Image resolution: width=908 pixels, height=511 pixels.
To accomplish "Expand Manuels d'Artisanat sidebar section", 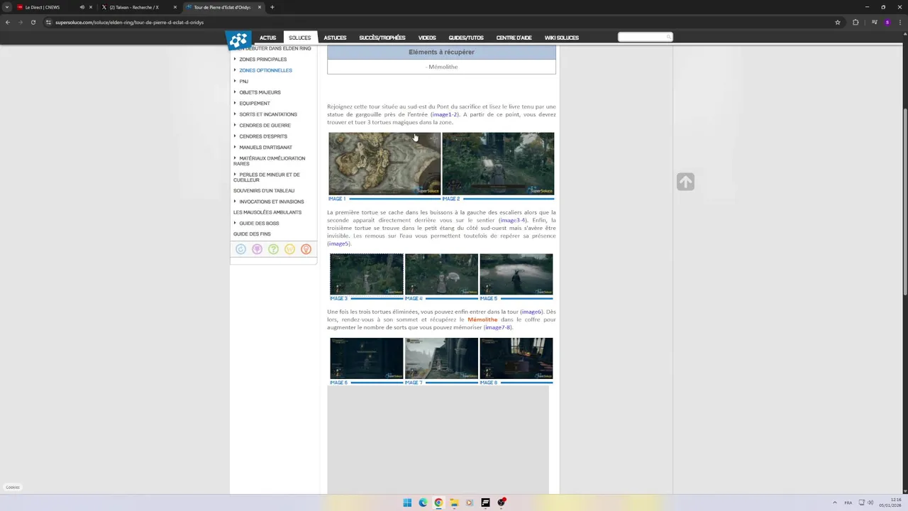I will [265, 147].
